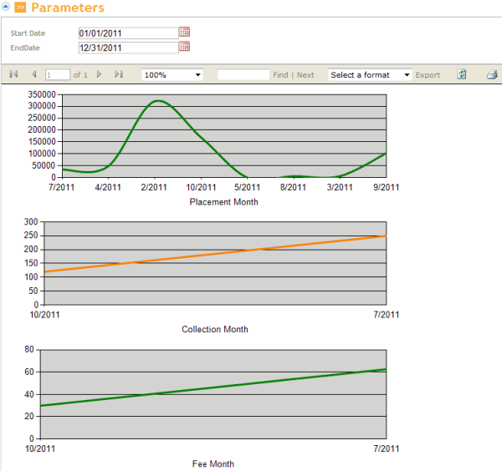Open the Start Date calendar picker
The height and width of the screenshot is (471, 502).
point(185,33)
